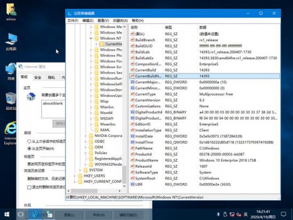Open the Favorites menu in registry editor

[x=120, y=20]
